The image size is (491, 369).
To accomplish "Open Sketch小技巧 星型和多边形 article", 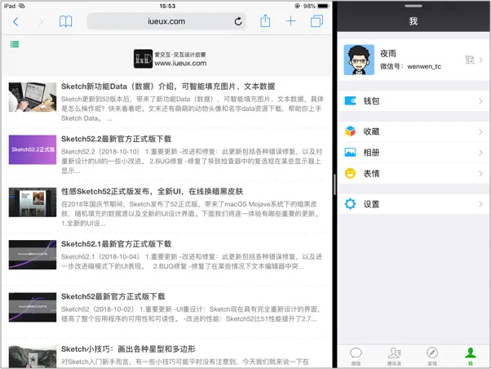I will click(x=128, y=349).
